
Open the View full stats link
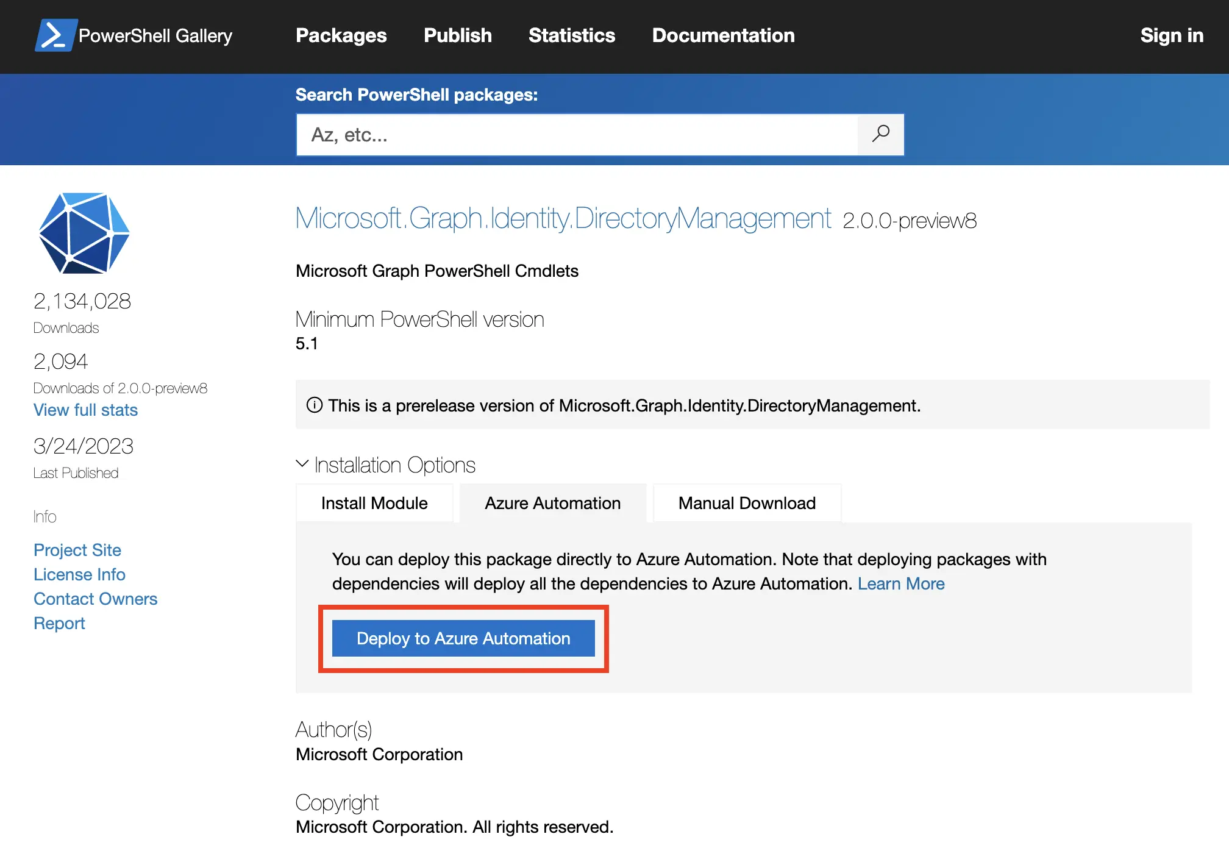click(x=85, y=410)
